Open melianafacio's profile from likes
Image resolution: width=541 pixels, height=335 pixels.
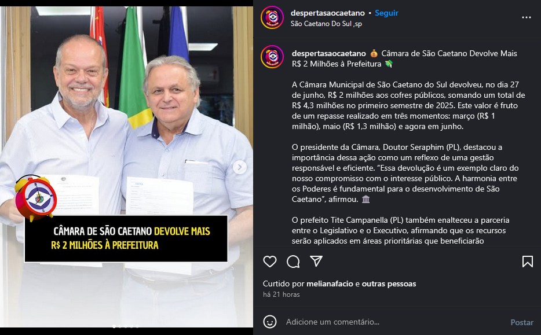(x=330, y=284)
